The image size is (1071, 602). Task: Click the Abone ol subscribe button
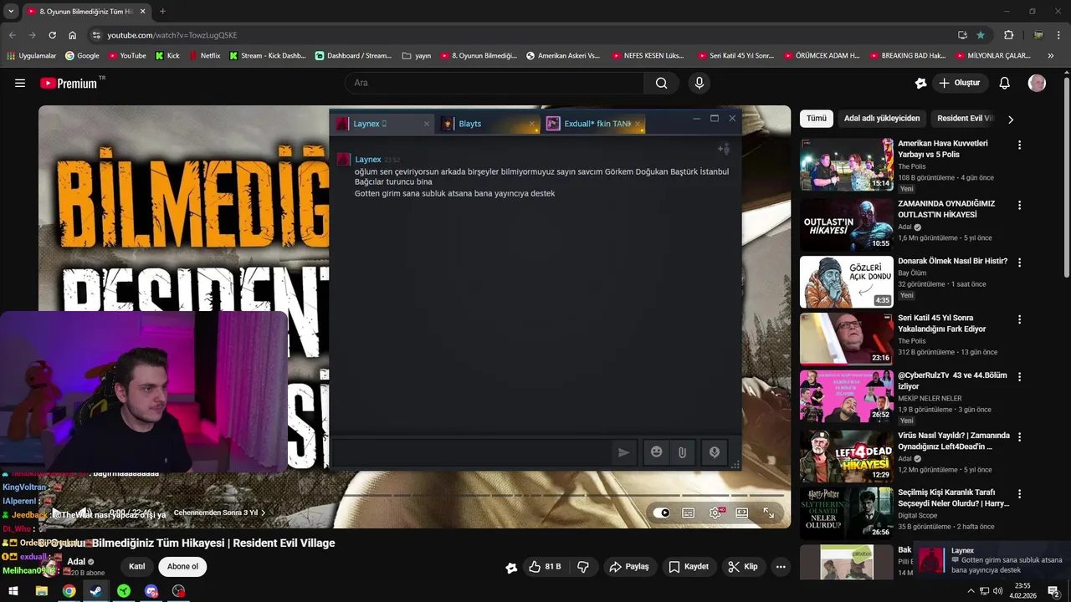click(x=182, y=567)
